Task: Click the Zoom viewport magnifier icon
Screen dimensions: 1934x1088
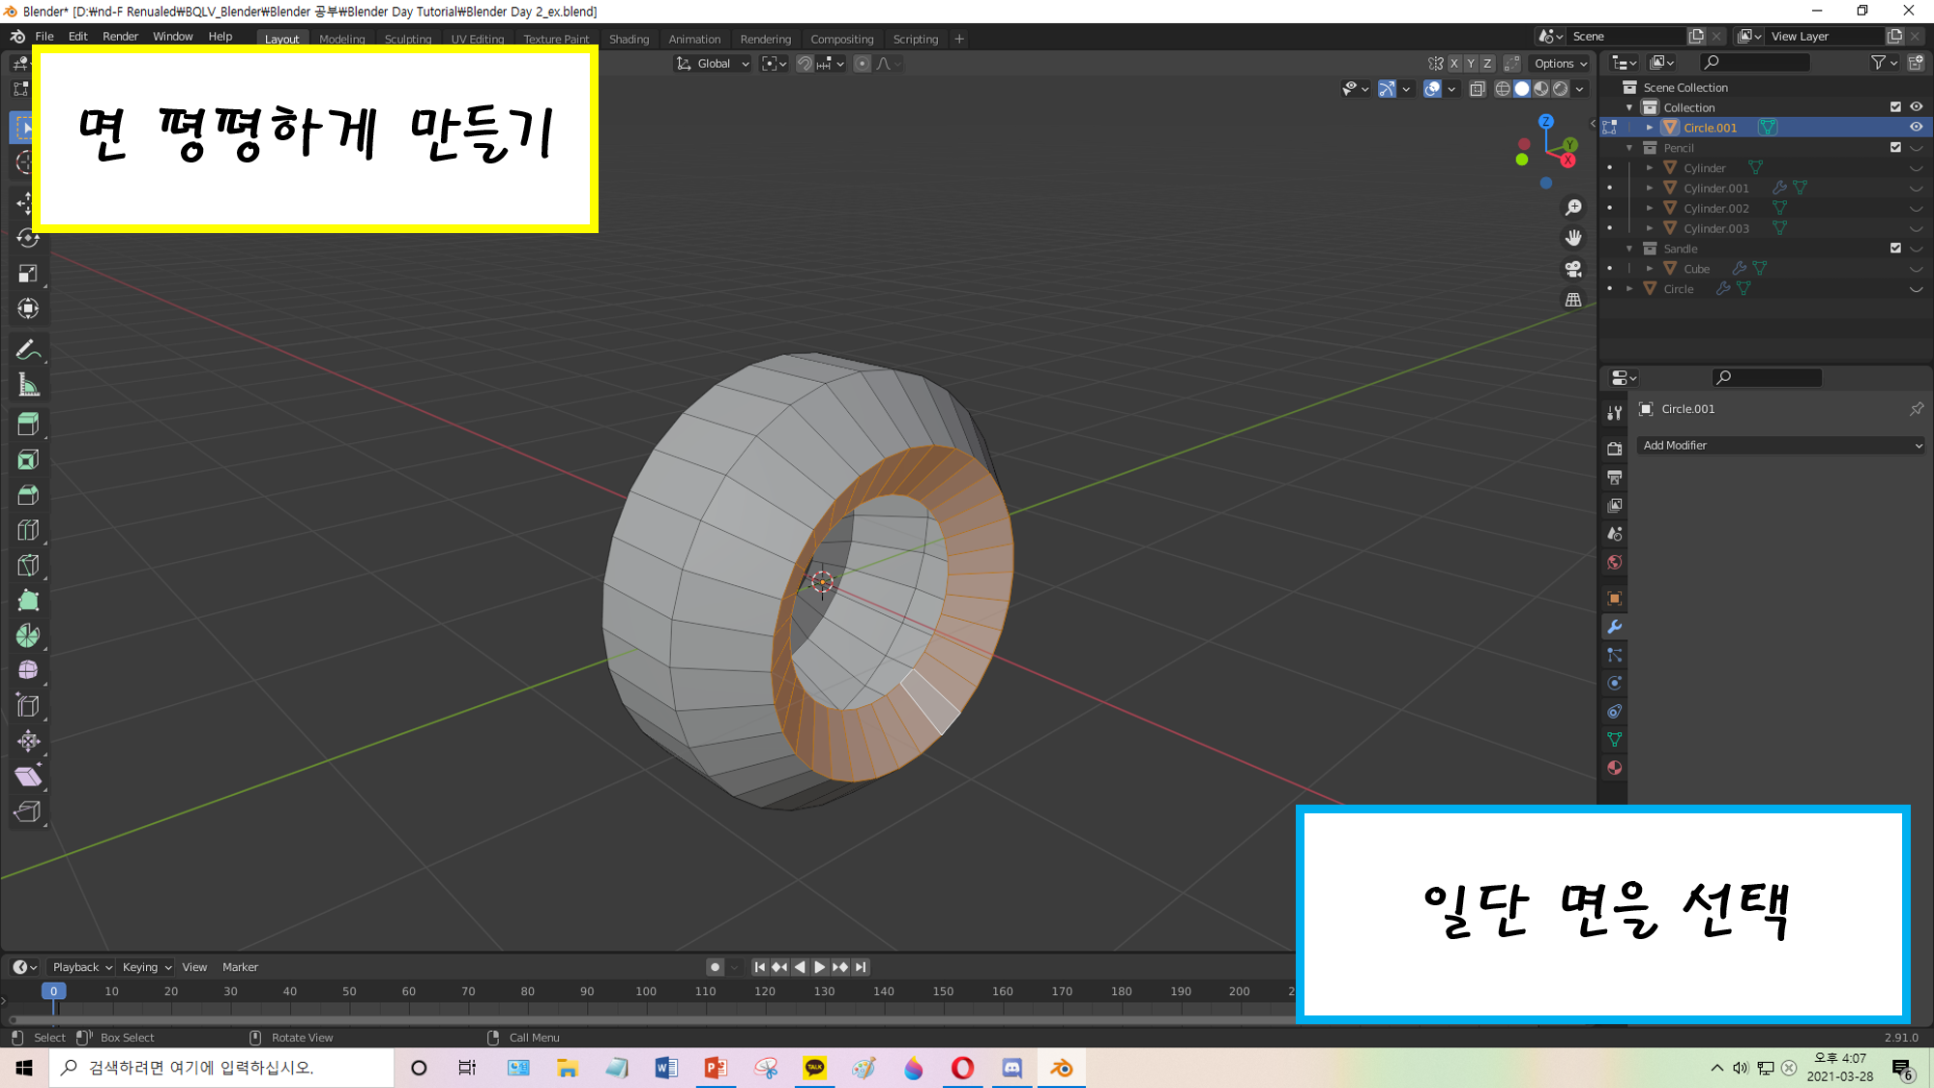Action: click(x=1573, y=208)
